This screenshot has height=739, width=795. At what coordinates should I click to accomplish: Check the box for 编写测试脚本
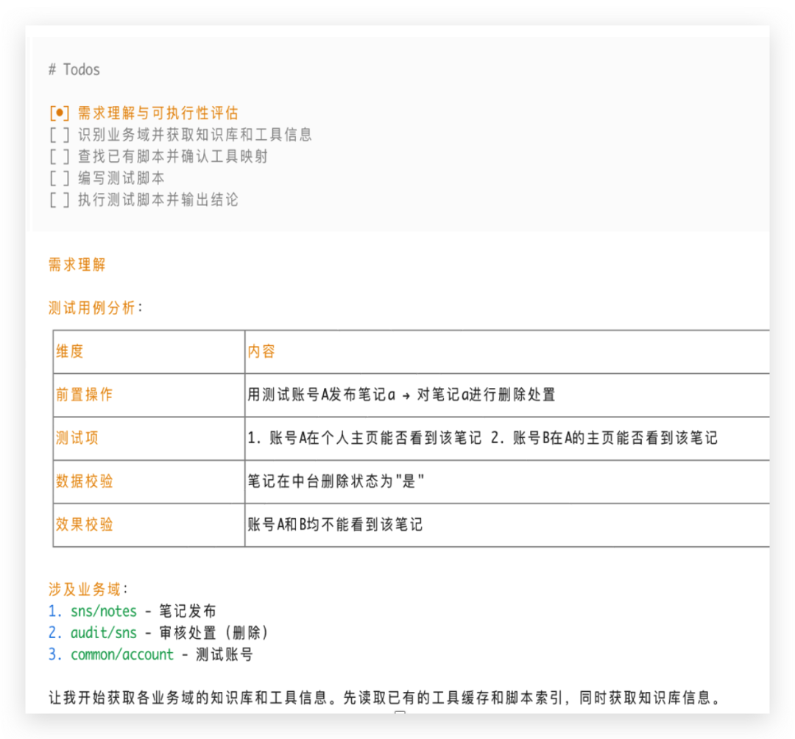60,178
